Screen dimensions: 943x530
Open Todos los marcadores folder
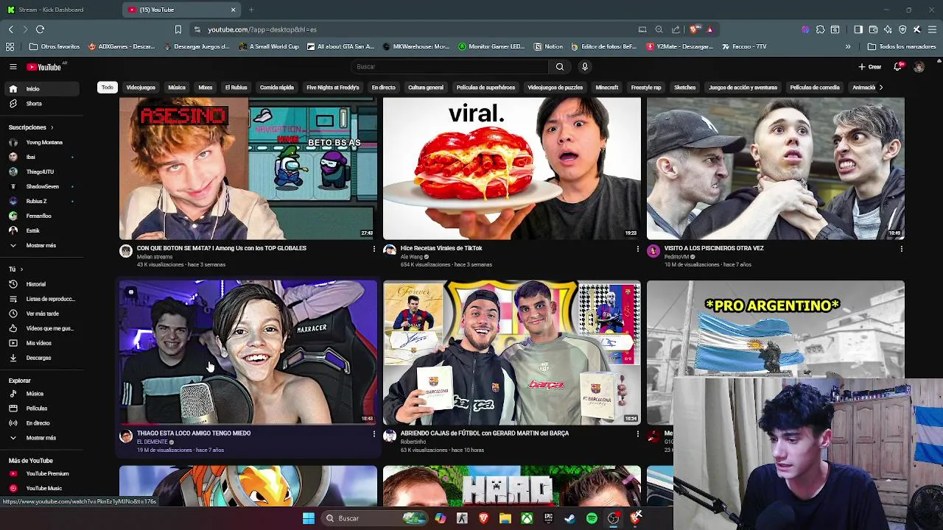(x=902, y=46)
